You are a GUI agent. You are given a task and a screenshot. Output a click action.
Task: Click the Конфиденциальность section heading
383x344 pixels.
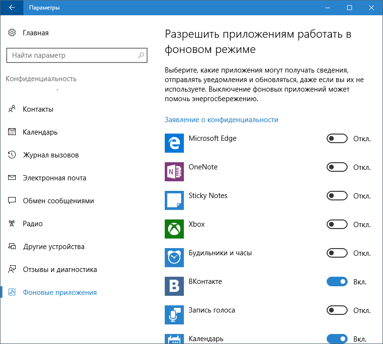[41, 79]
